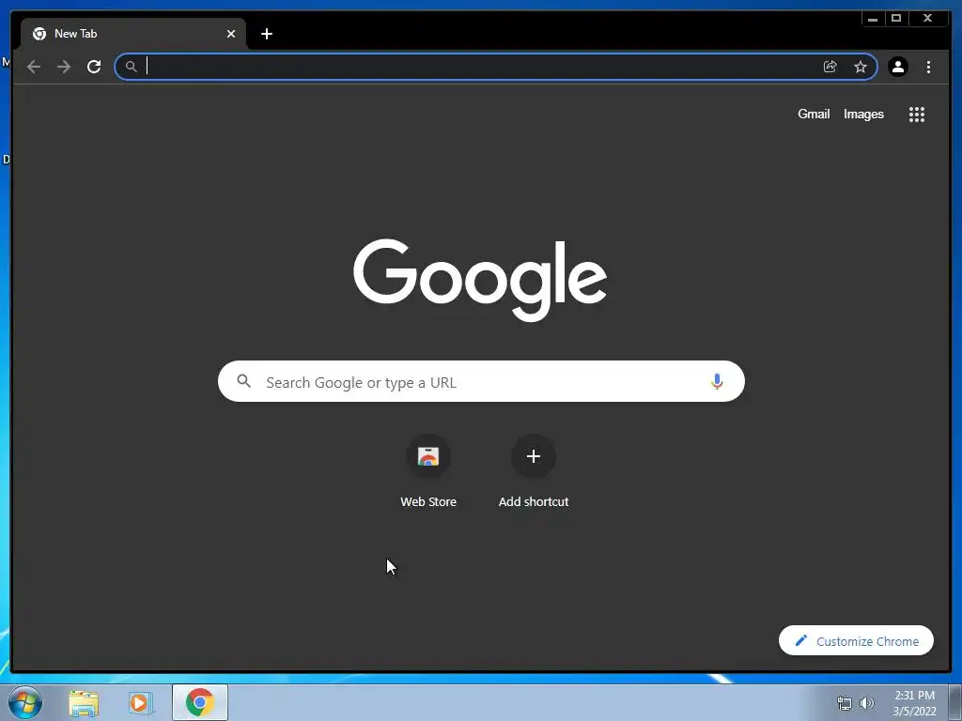The width and height of the screenshot is (962, 721).
Task: Select the New Tab tab
Action: 133,34
